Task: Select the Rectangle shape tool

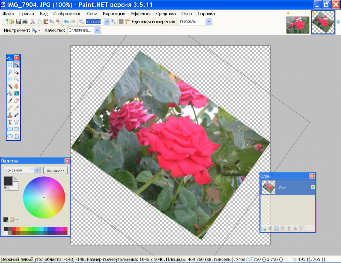Action: pos(10,129)
